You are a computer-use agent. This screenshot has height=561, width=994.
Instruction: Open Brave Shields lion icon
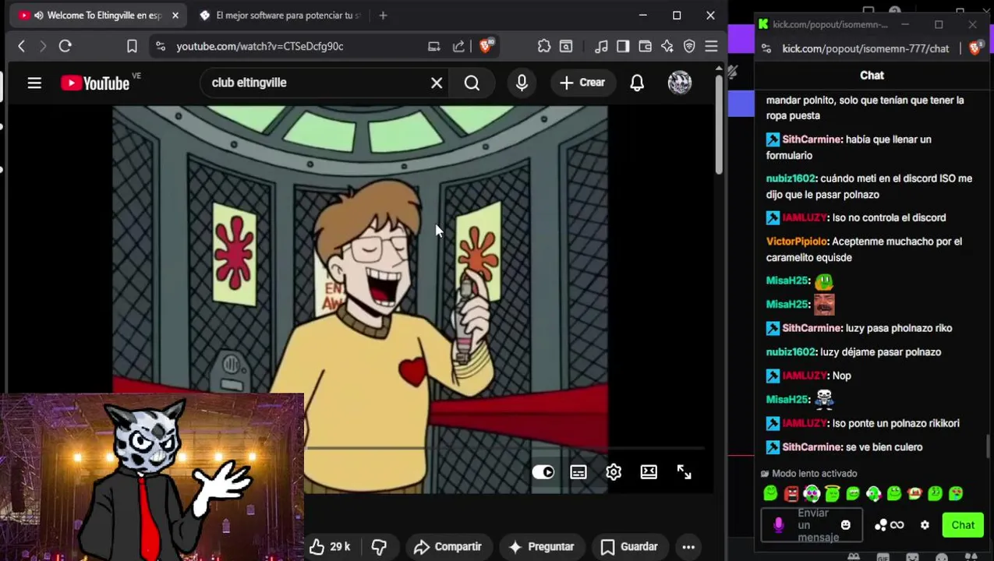click(x=486, y=46)
